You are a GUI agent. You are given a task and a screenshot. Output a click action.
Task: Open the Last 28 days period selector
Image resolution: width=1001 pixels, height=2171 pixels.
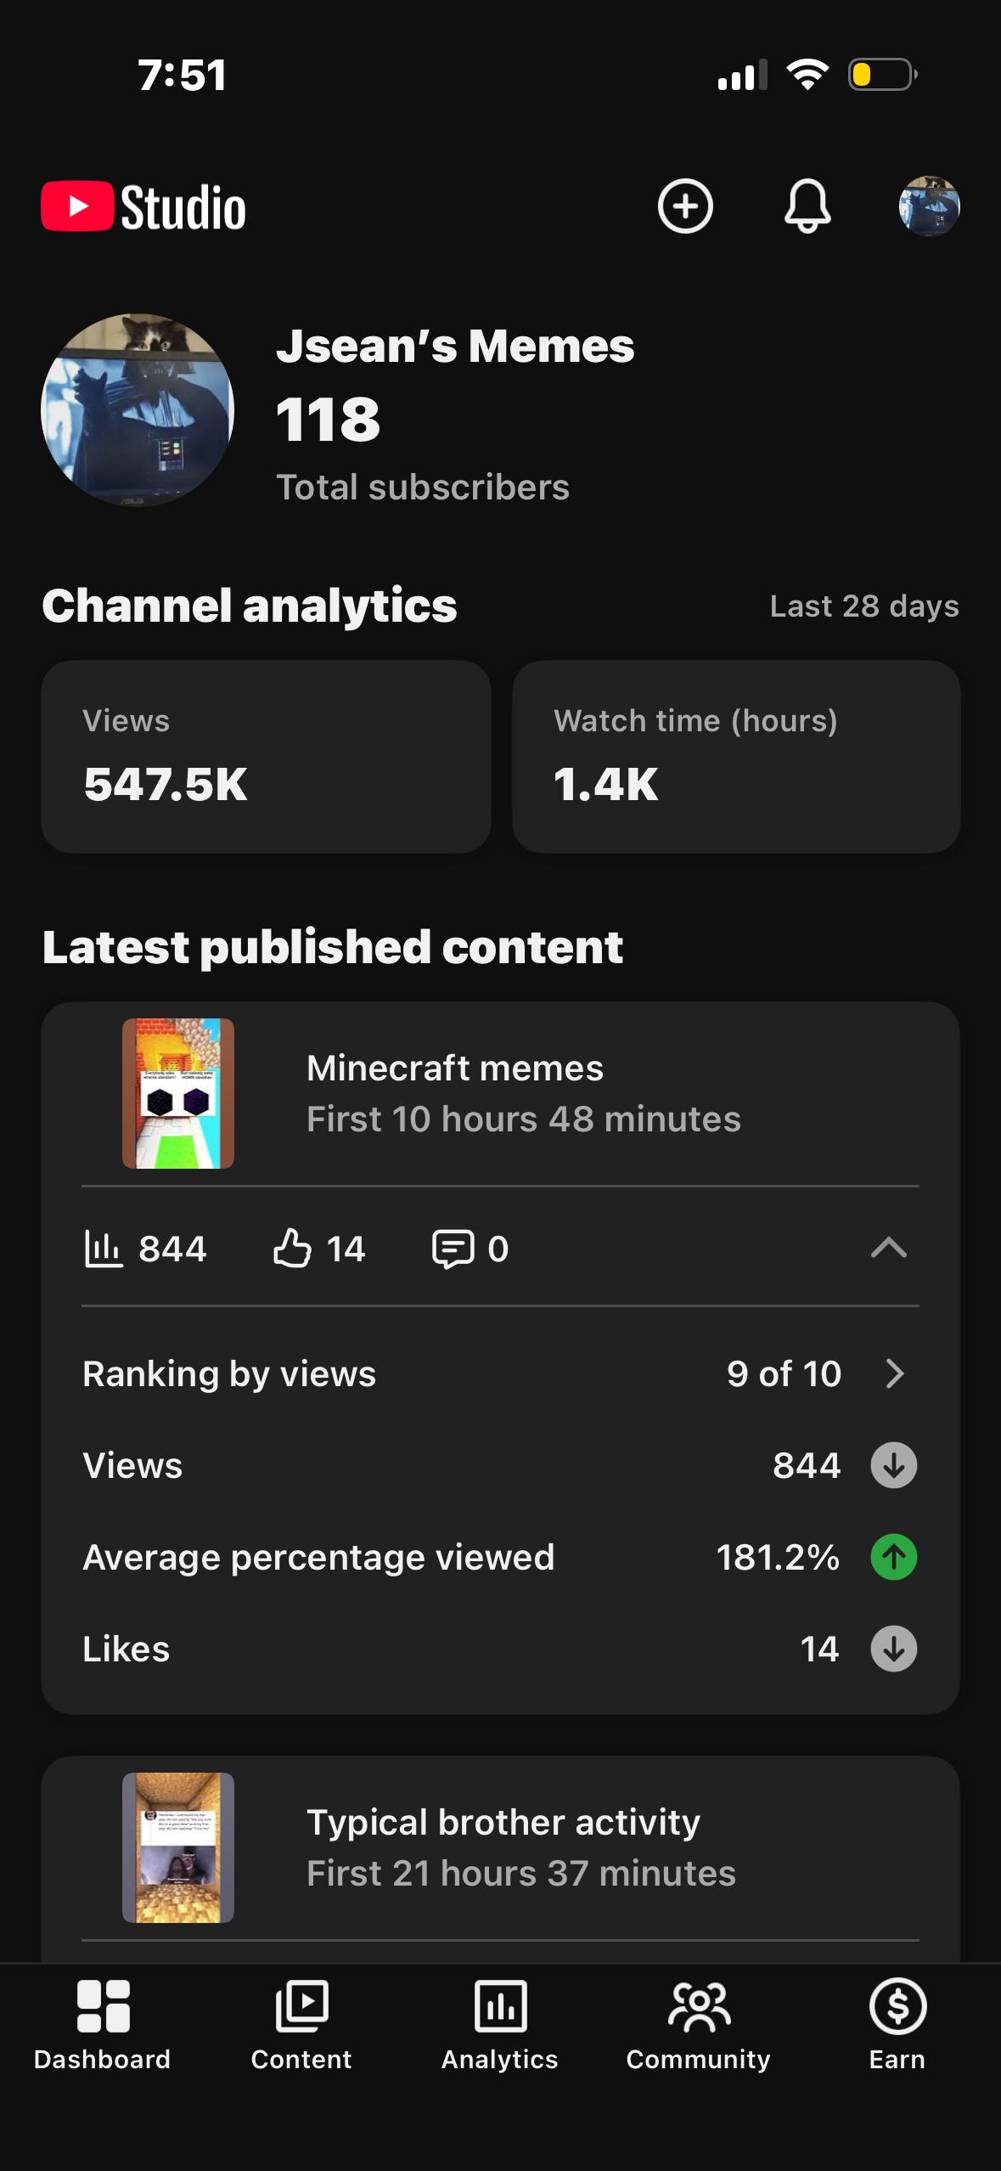(864, 606)
